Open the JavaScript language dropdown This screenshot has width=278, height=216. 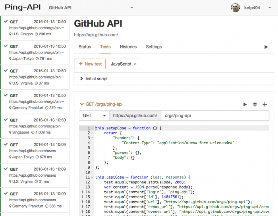124,64
